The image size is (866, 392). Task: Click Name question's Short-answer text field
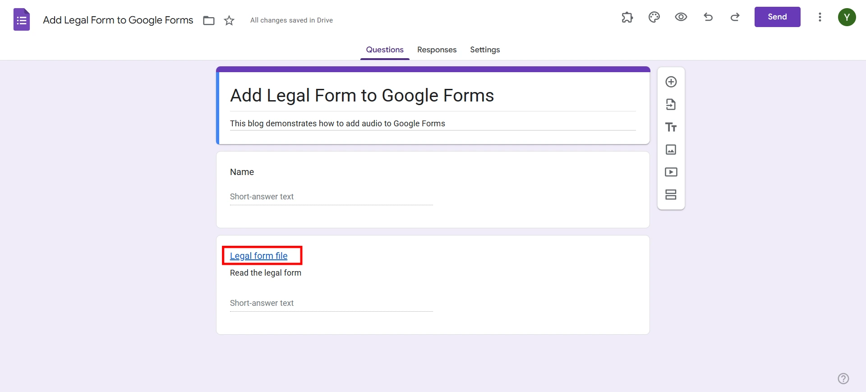(x=332, y=197)
